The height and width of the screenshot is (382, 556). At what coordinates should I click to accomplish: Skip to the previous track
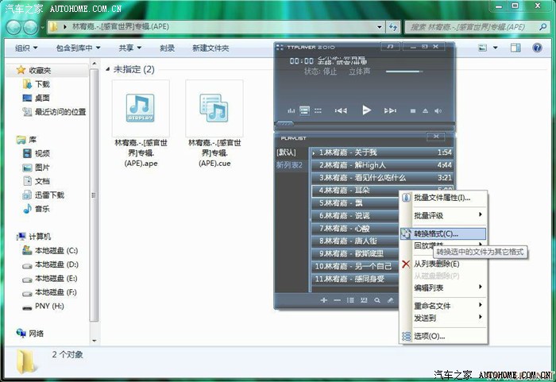tap(340, 110)
